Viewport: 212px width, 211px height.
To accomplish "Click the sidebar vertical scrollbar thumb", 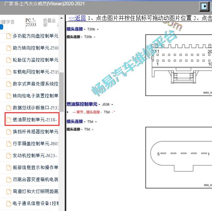I will tap(62, 92).
